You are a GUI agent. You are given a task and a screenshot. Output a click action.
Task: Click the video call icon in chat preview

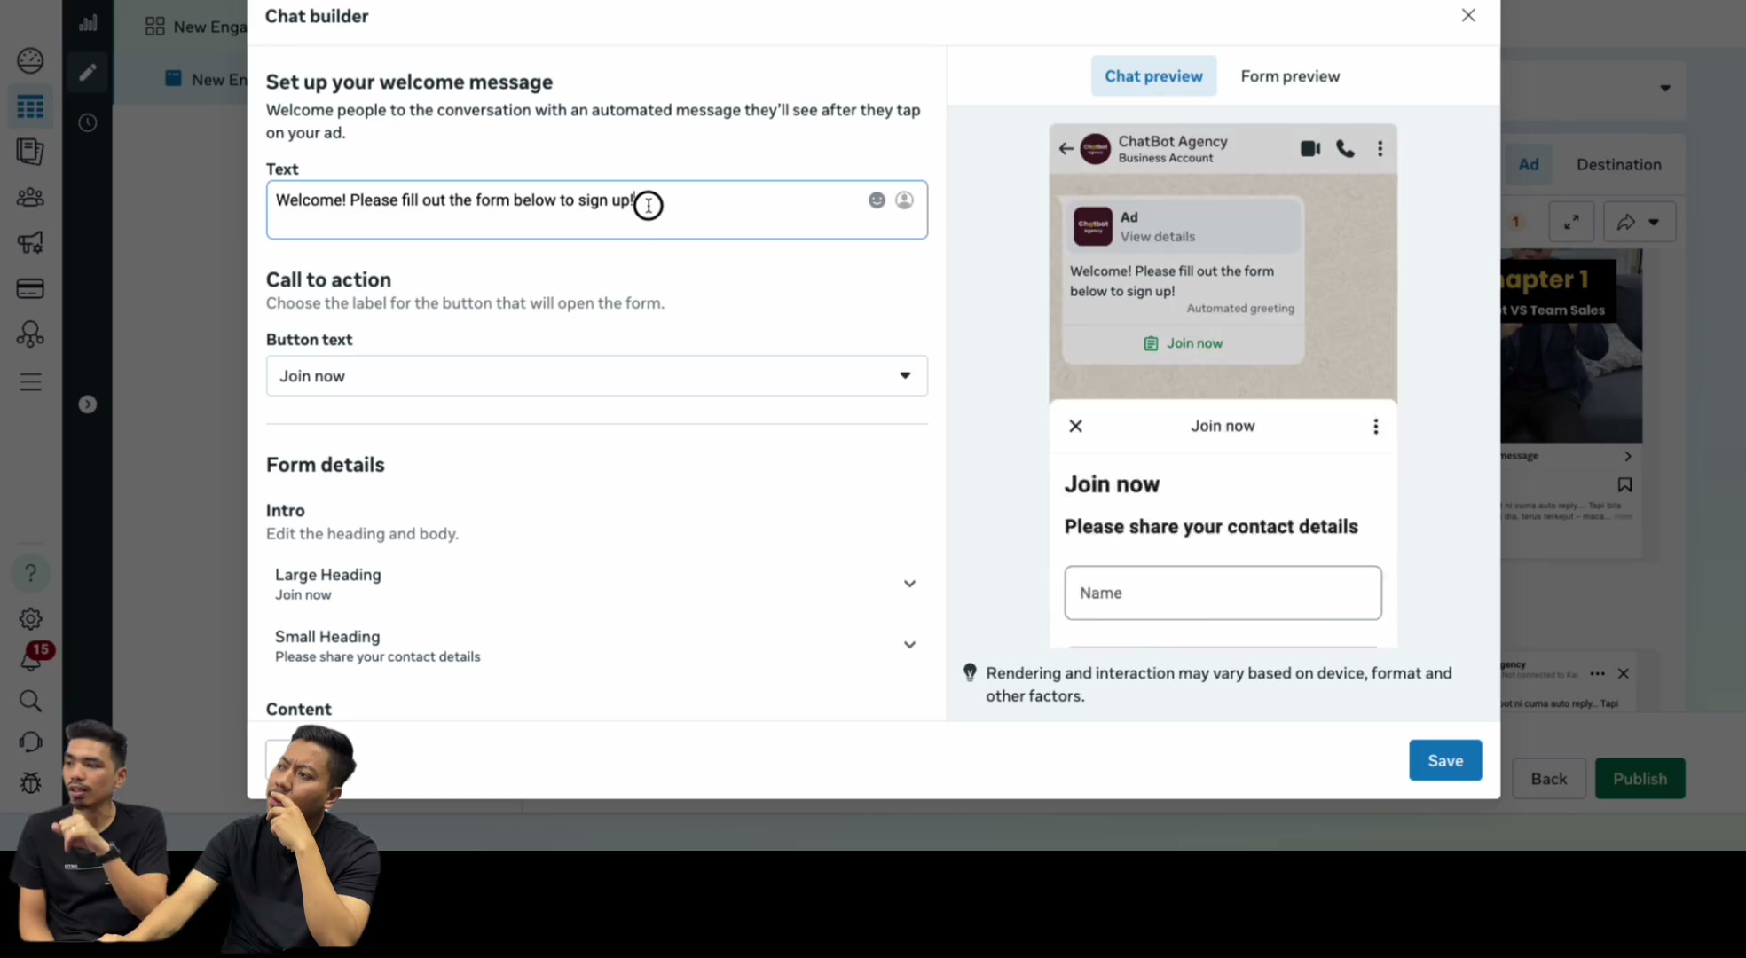pyautogui.click(x=1310, y=149)
